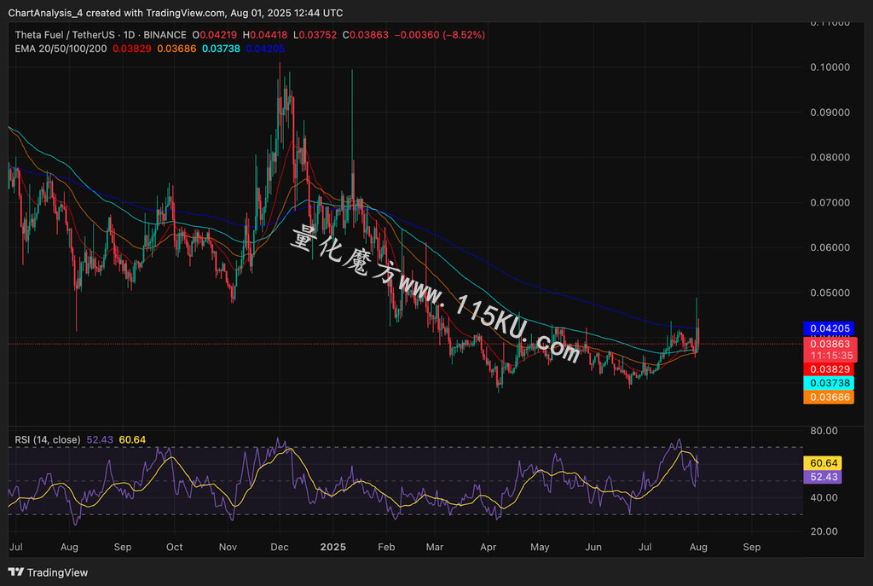This screenshot has height=586, width=873.
Task: Click red EMA 20 value in the legend
Action: coord(132,49)
